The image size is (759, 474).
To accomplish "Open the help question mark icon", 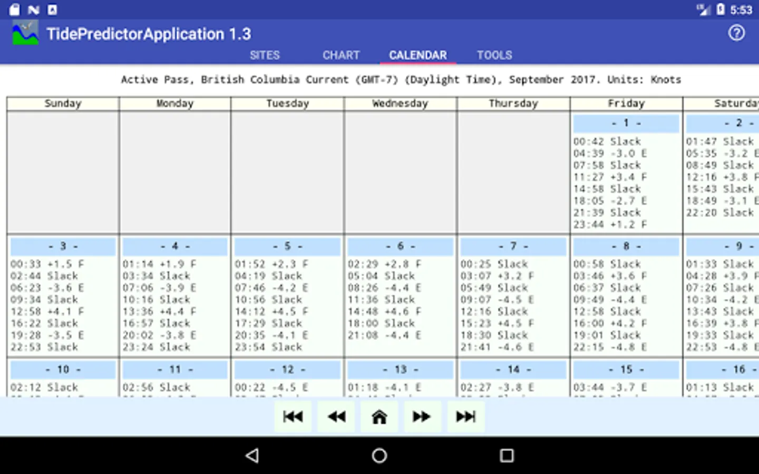I will [x=736, y=33].
